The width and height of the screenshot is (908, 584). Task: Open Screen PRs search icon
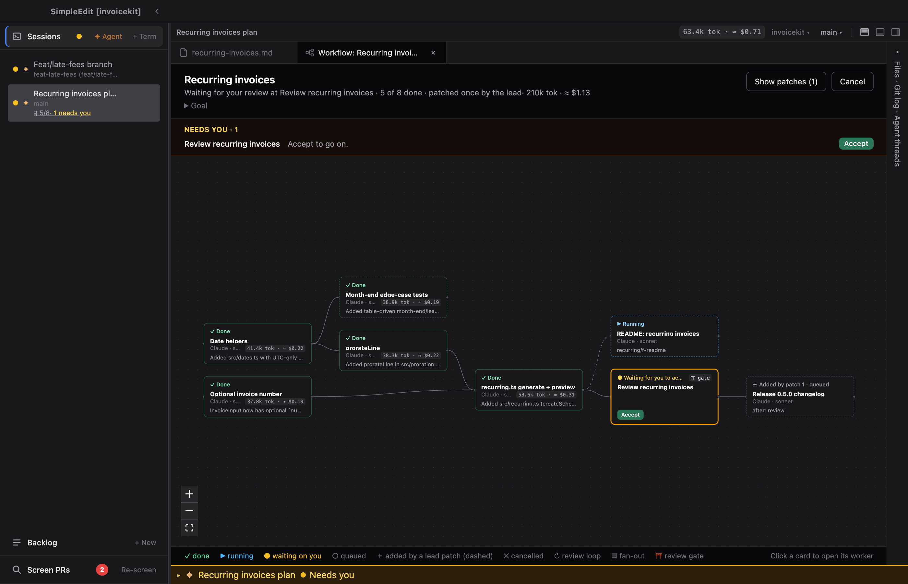point(16,570)
